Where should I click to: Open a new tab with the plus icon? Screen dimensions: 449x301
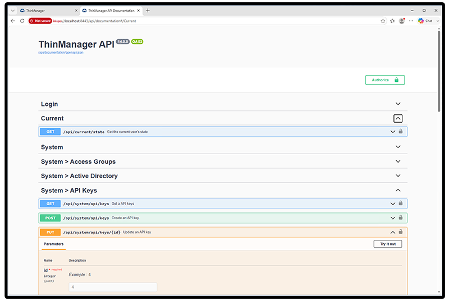pos(148,11)
